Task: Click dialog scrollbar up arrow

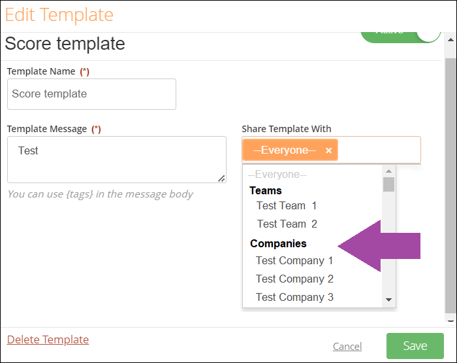Action: 450,40
